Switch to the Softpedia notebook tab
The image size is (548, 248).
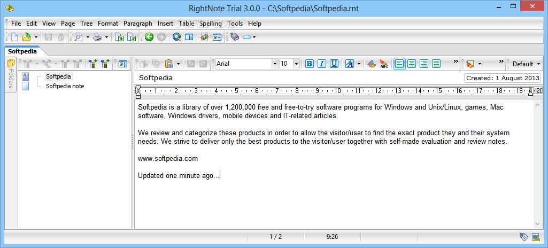22,51
